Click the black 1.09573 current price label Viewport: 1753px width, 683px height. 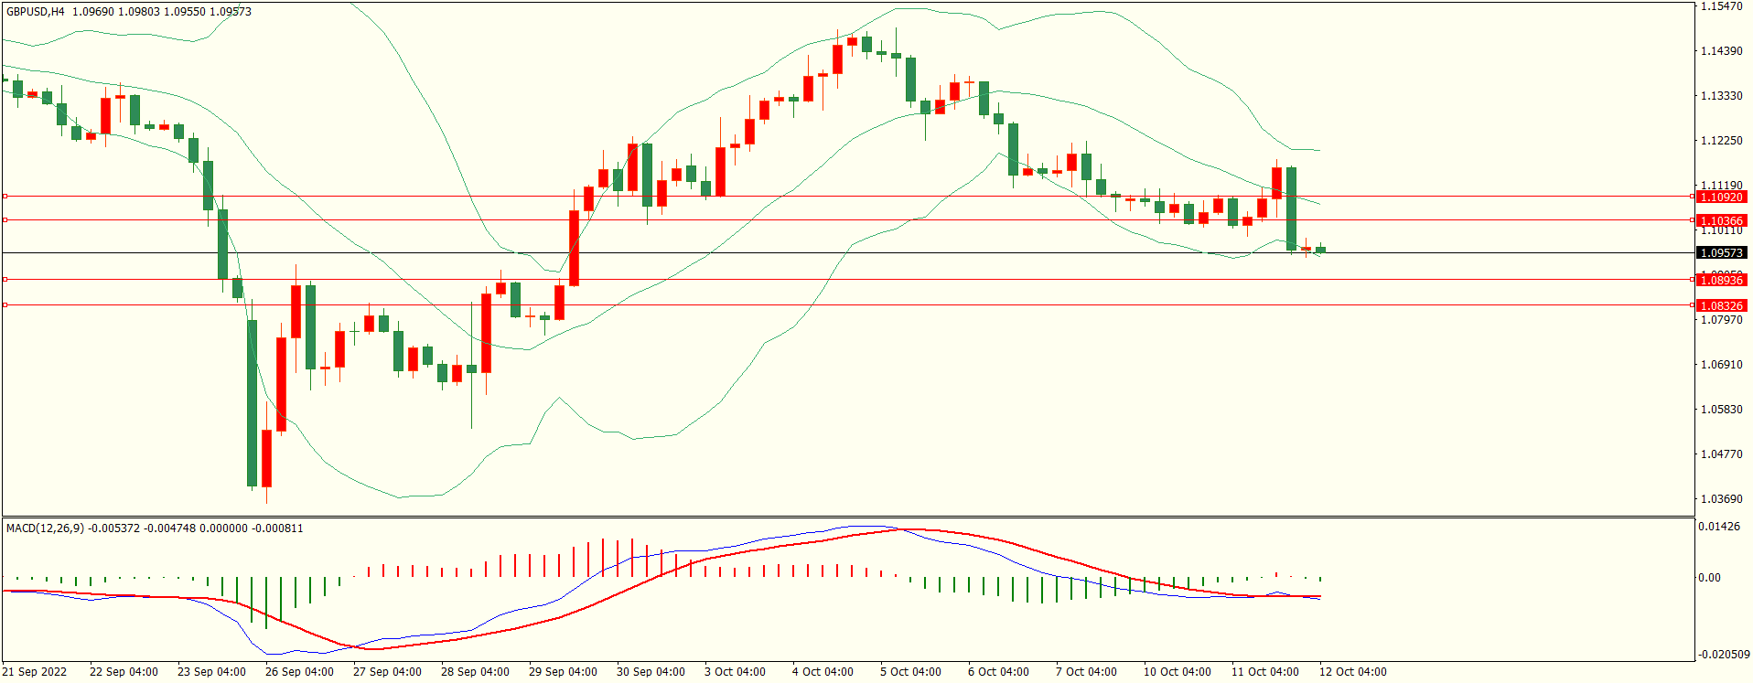tap(1721, 253)
